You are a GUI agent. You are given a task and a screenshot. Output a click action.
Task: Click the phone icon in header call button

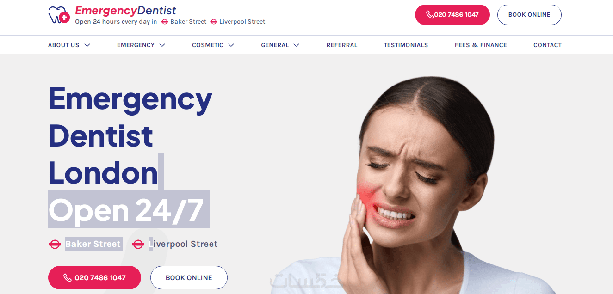click(430, 15)
